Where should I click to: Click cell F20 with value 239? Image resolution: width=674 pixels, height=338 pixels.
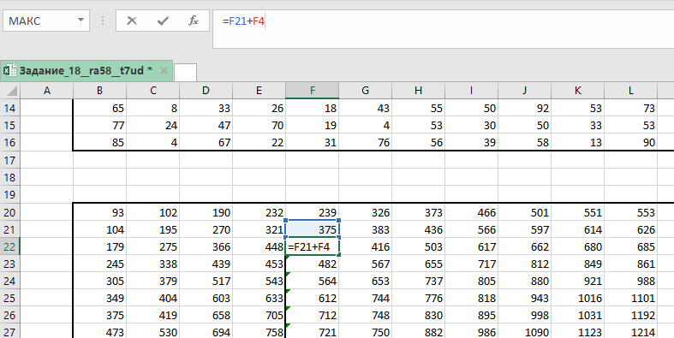point(312,212)
